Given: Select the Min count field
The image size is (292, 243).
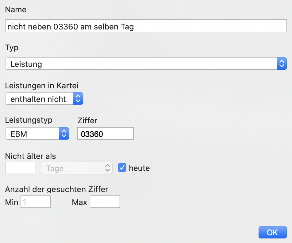Looking at the screenshot, I should click(36, 202).
